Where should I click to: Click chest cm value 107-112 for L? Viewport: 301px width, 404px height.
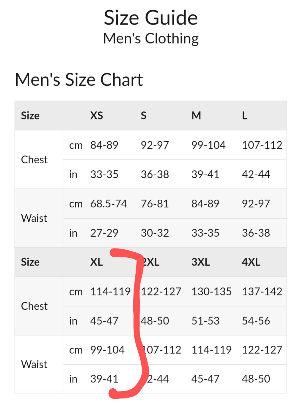point(262,145)
